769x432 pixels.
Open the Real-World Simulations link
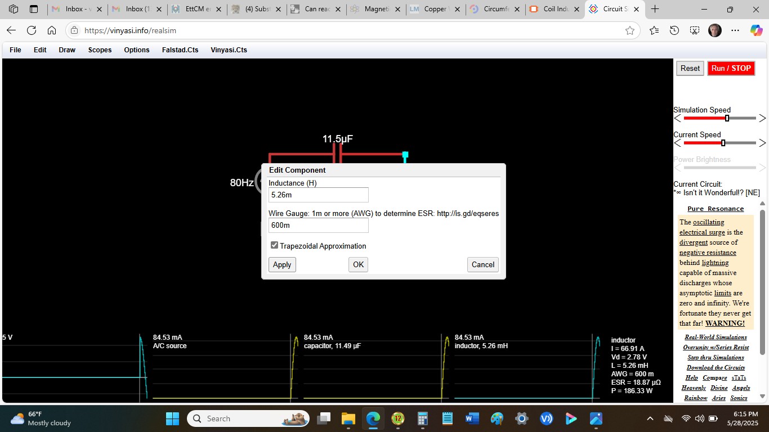[716, 337]
